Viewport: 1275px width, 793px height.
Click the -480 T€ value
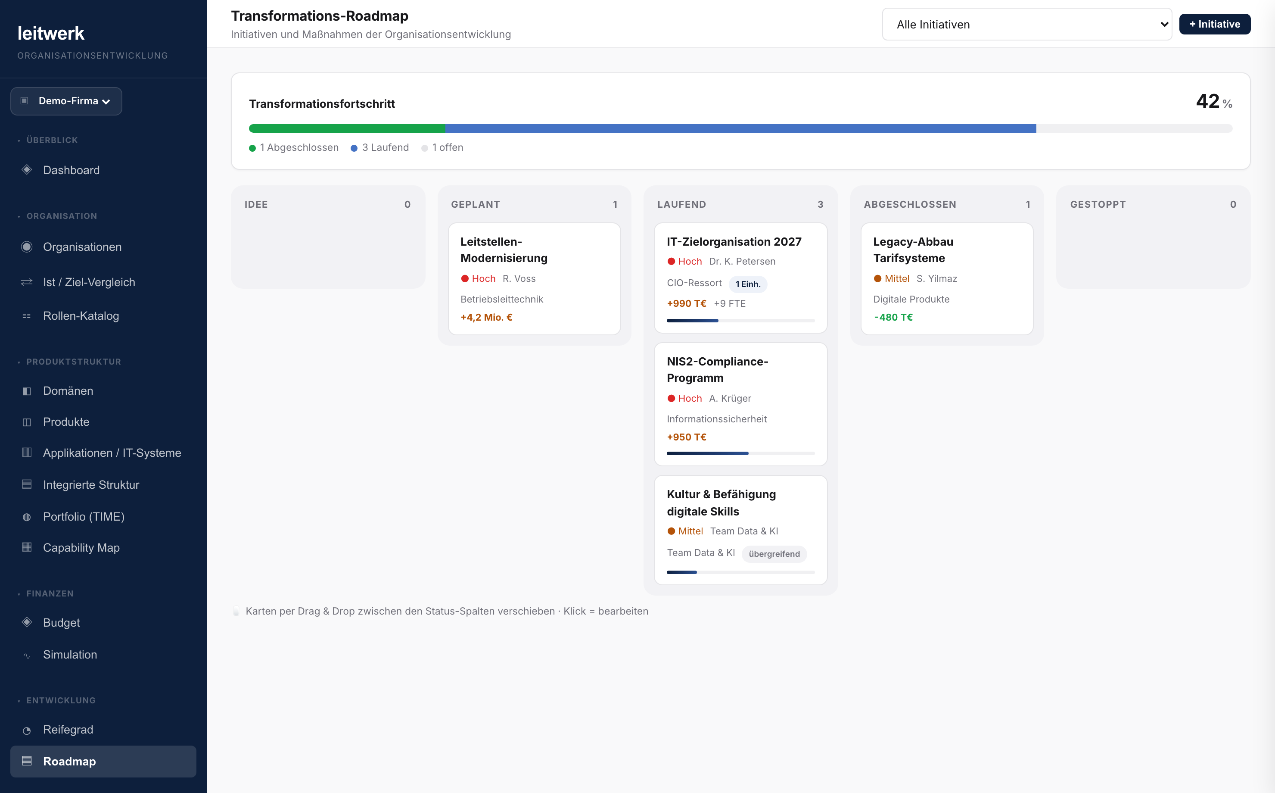tap(893, 317)
